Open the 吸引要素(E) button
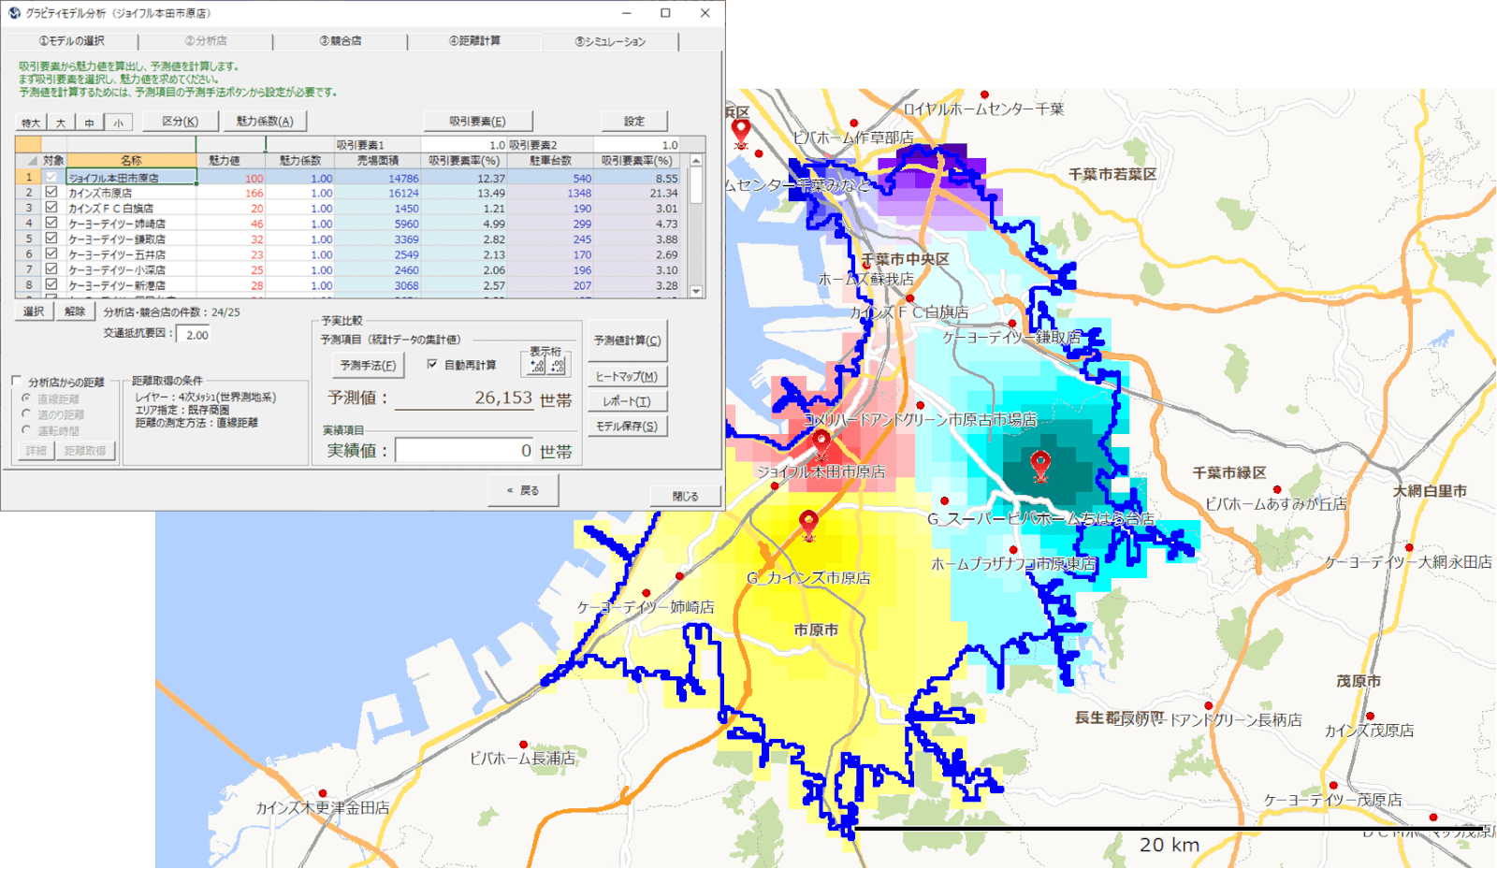Screen dimensions: 1497x869 tap(477, 121)
